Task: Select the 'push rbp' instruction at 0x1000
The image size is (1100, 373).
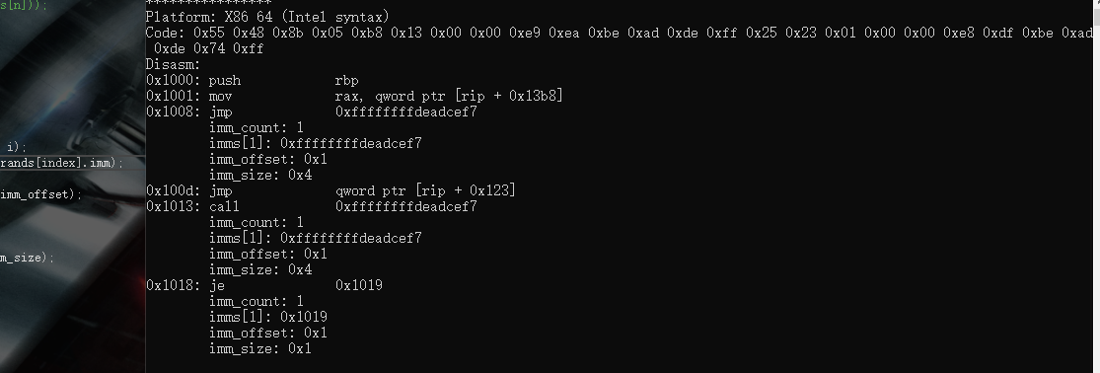Action: pos(253,80)
